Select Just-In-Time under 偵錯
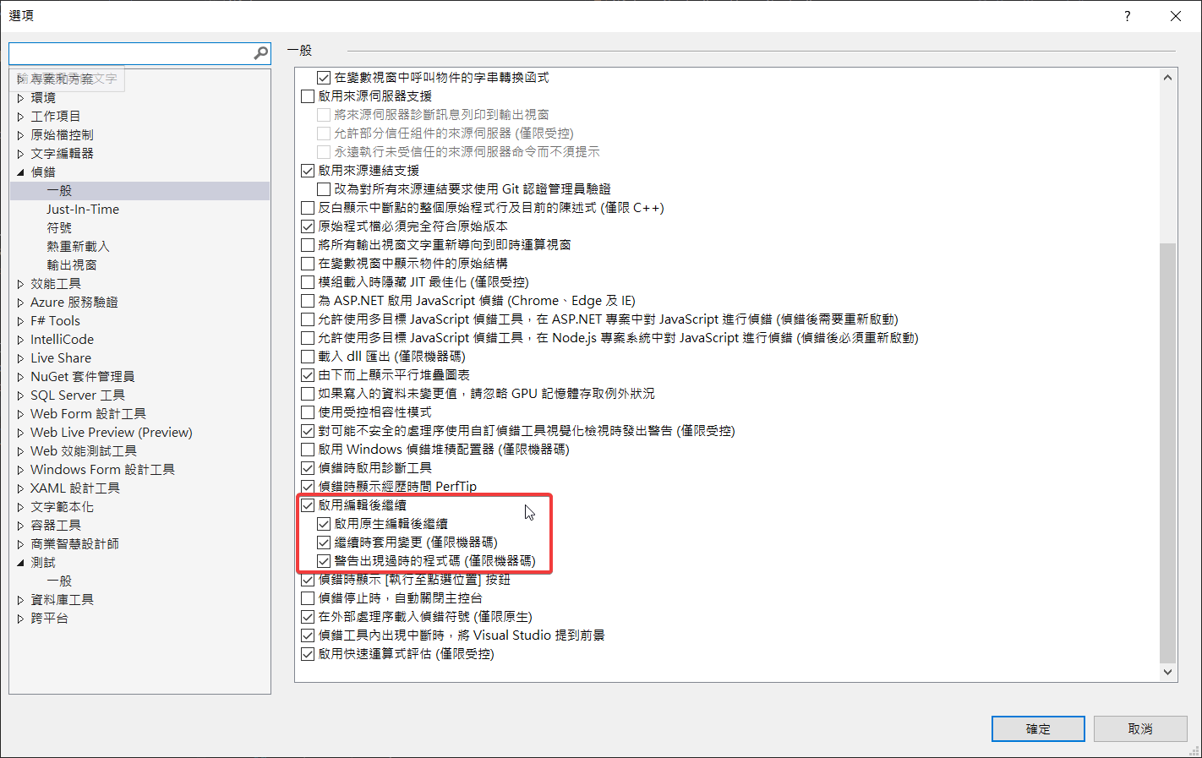 (83, 210)
